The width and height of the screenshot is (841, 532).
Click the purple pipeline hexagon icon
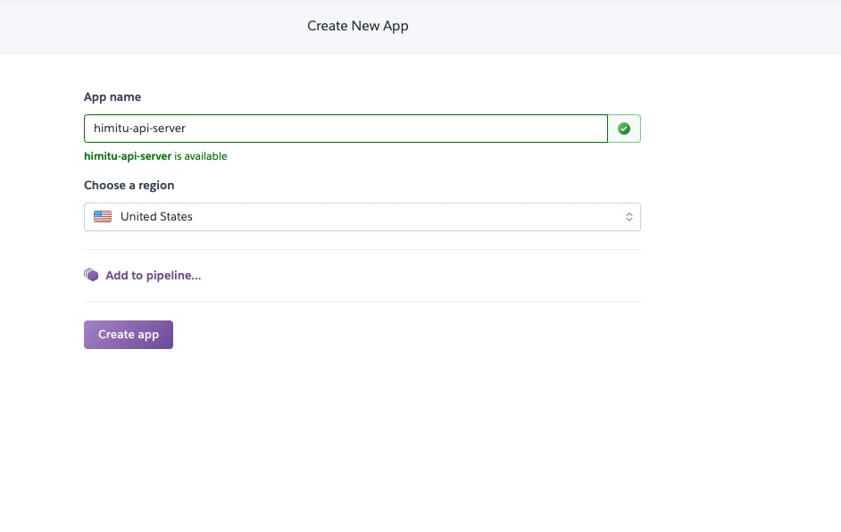coord(91,275)
